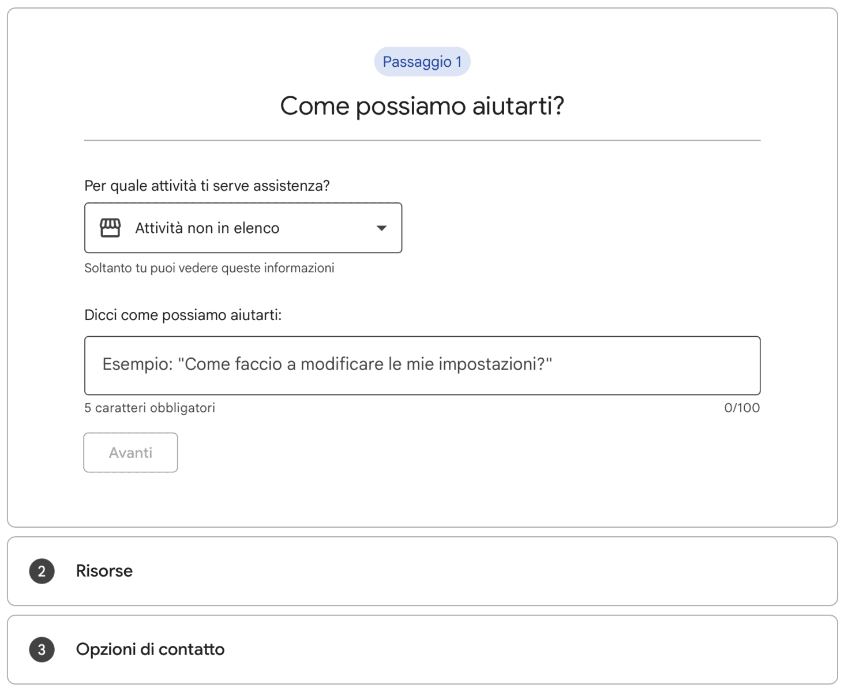Select the 'Attività non in elenco' combo box
The image size is (844, 692).
(x=242, y=228)
